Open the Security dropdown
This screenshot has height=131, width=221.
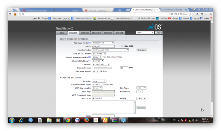click(x=99, y=81)
